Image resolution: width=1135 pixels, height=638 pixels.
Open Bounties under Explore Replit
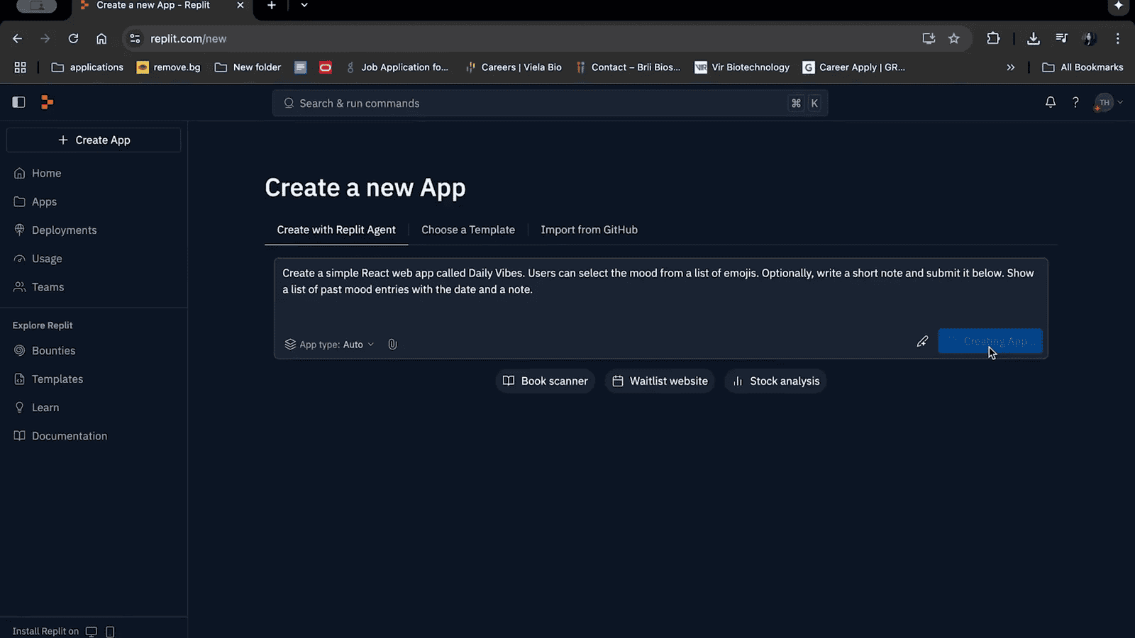(53, 351)
